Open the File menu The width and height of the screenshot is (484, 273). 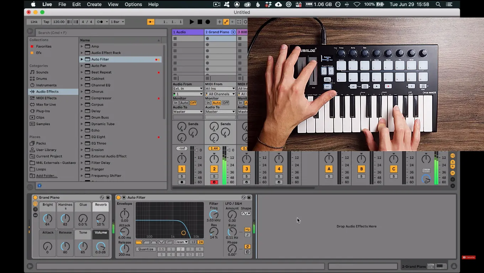[x=62, y=4]
